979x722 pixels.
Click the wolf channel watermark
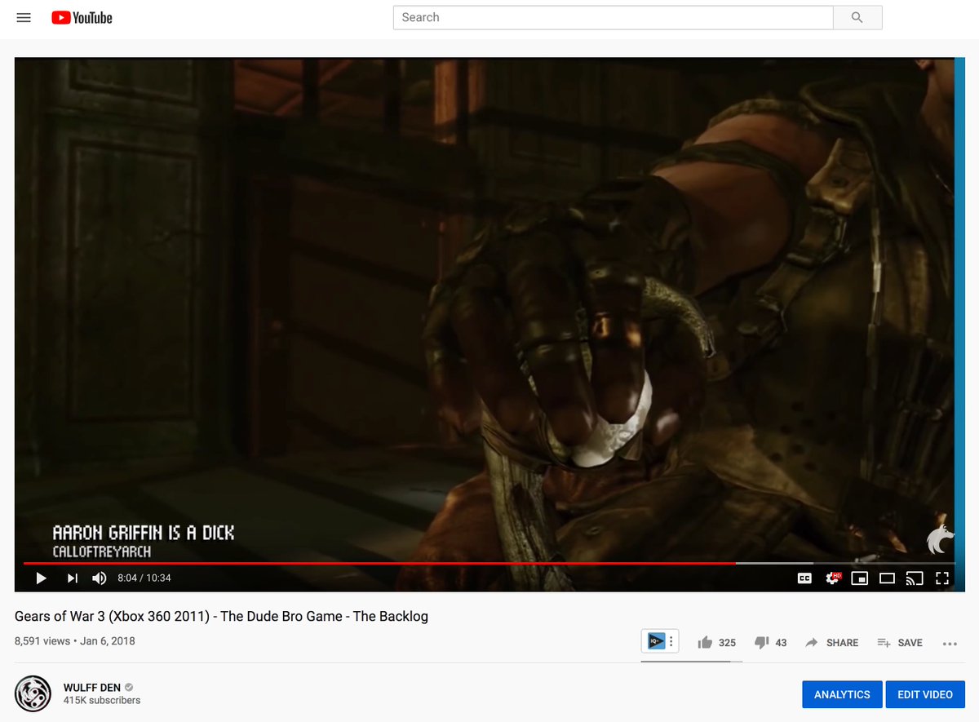(x=940, y=539)
